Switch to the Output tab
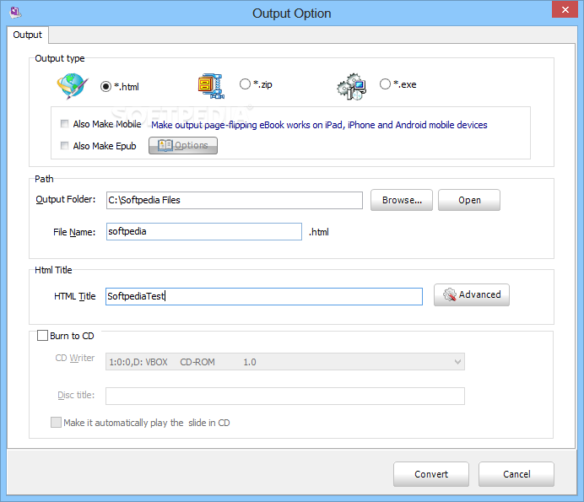The height and width of the screenshot is (502, 584). [x=28, y=35]
